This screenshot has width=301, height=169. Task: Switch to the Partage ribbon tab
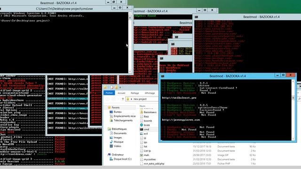pyautogui.click(x=135, y=93)
